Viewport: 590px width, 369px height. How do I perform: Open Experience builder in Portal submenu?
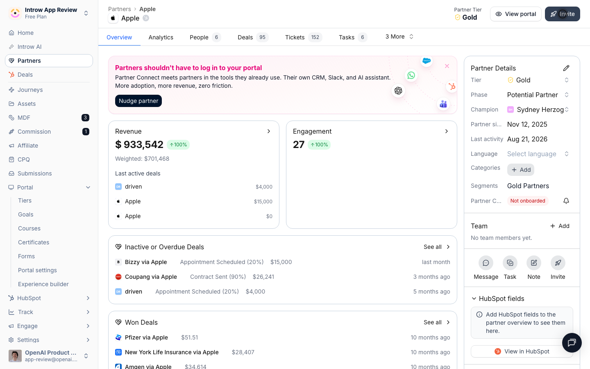(x=43, y=284)
